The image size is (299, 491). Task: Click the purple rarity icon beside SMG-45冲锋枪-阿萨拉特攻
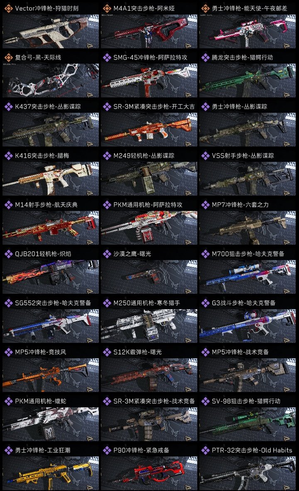(x=107, y=57)
